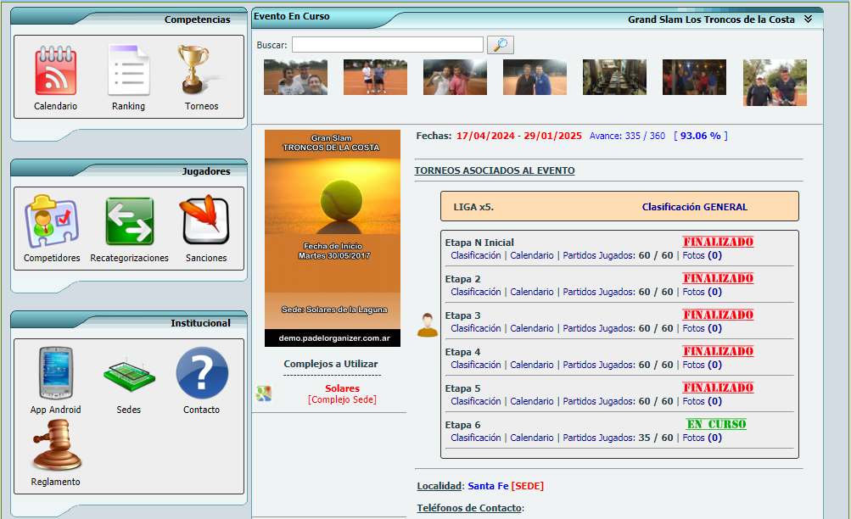This screenshot has height=519, width=851.
Task: Open the Calendario icon
Action: [x=55, y=70]
